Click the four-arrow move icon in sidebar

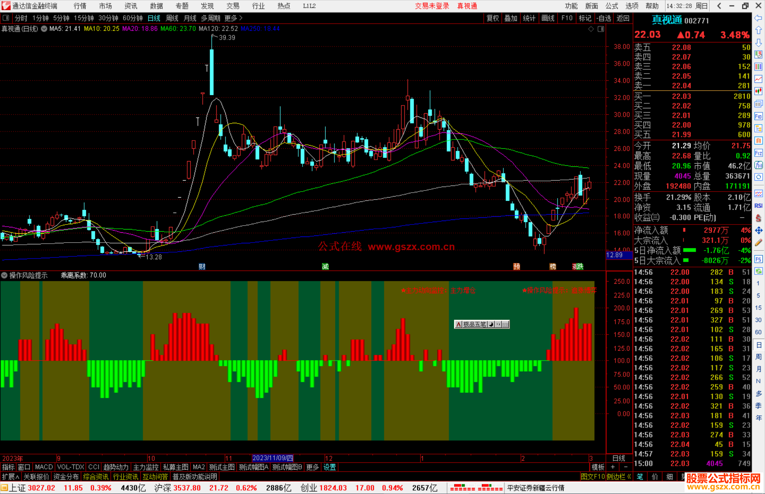[x=758, y=231]
